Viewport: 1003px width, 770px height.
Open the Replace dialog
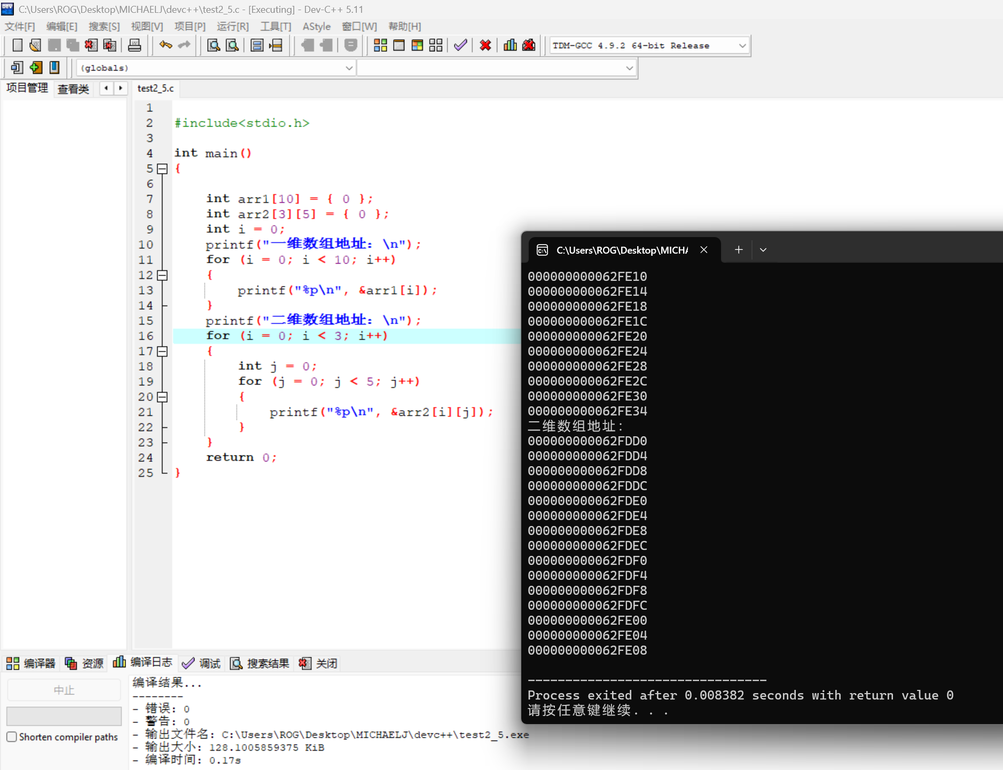[x=232, y=45]
